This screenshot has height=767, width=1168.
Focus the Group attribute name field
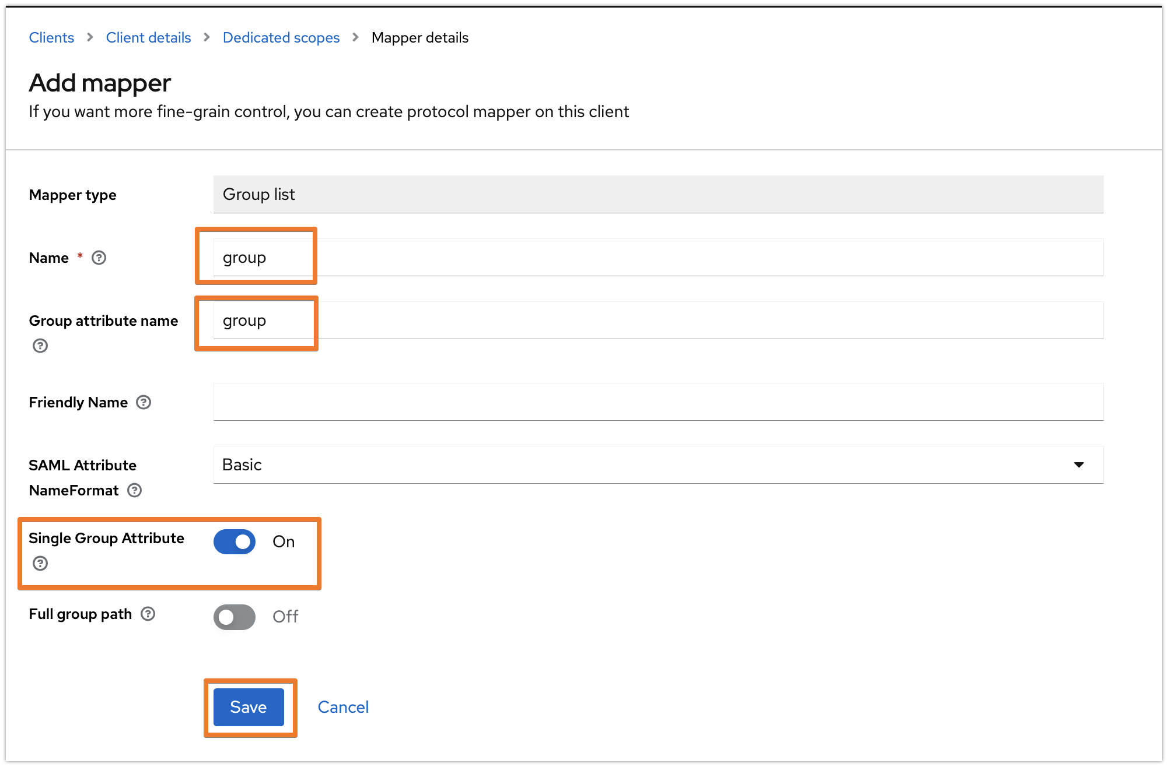pyautogui.click(x=658, y=321)
